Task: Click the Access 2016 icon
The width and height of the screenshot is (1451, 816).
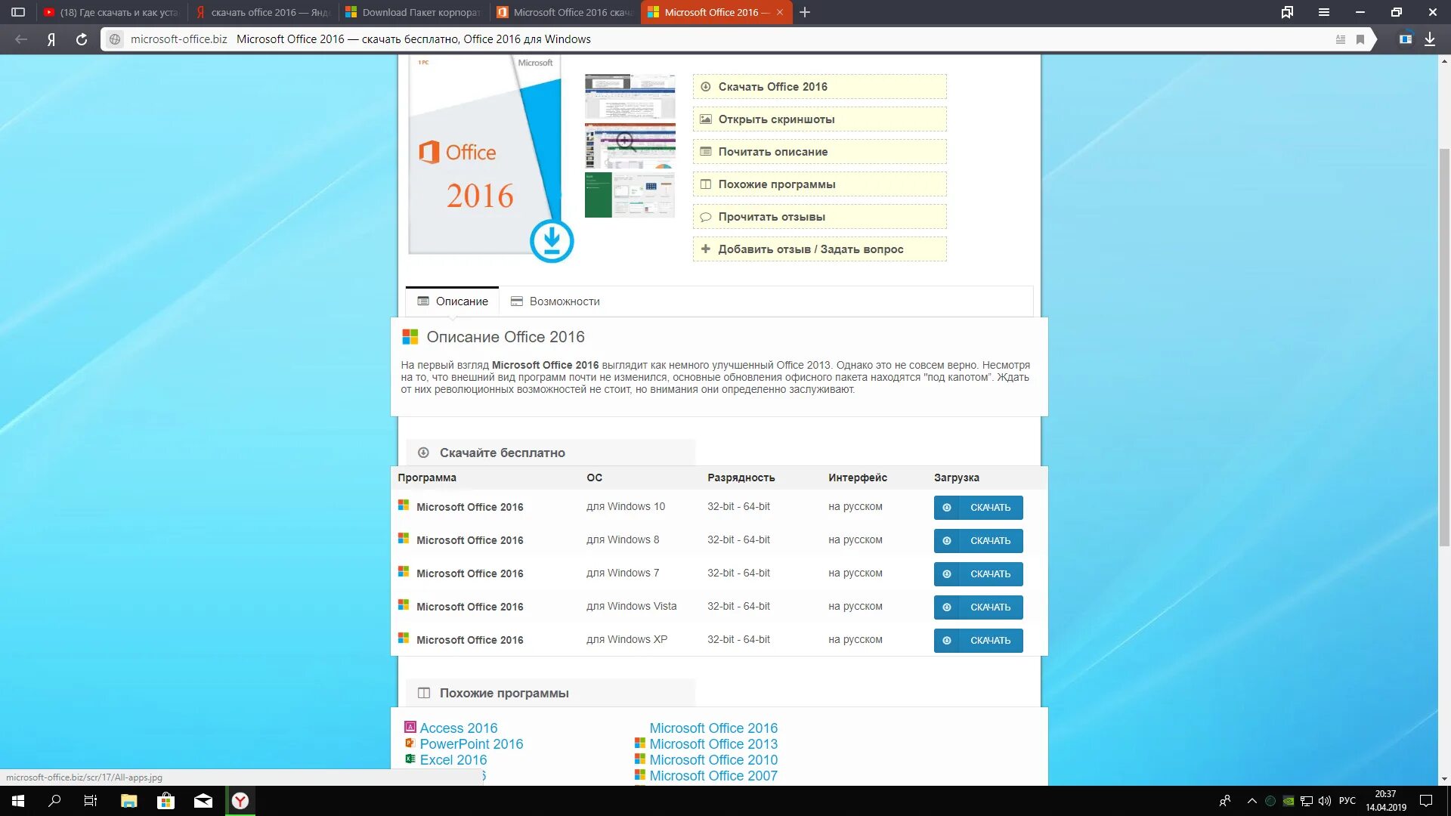Action: [410, 727]
